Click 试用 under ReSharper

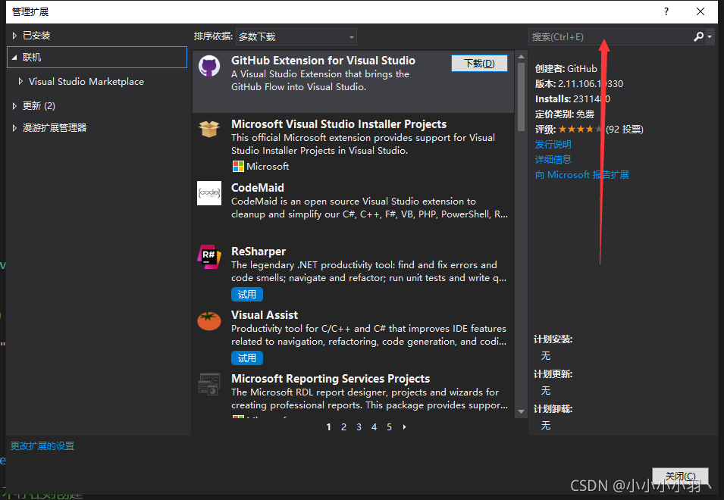246,295
